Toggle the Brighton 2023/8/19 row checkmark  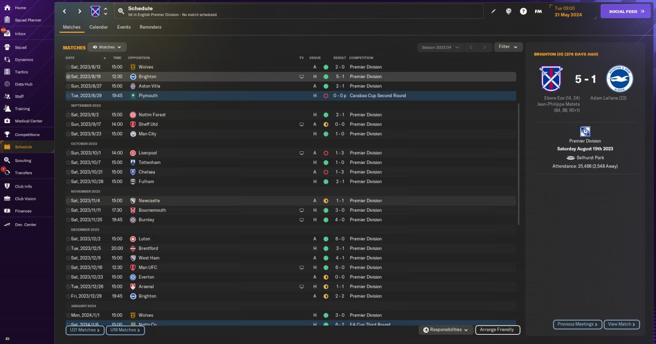coord(68,77)
